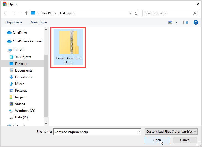Click the Back navigation arrow

coord(6,13)
